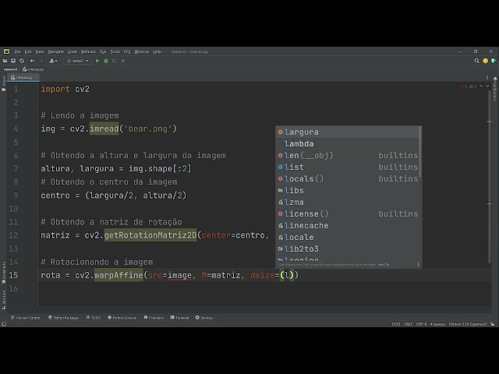
Task: Open the Problems tool window
Action: [x=154, y=318]
